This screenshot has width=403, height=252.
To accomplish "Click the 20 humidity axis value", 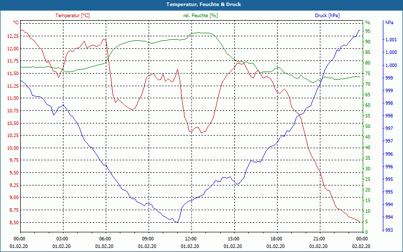I will click(368, 190).
